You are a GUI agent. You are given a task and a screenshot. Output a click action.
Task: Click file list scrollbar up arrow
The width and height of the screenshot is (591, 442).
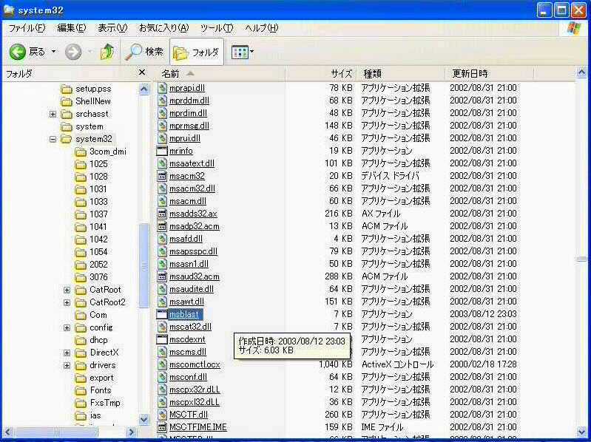click(x=581, y=72)
